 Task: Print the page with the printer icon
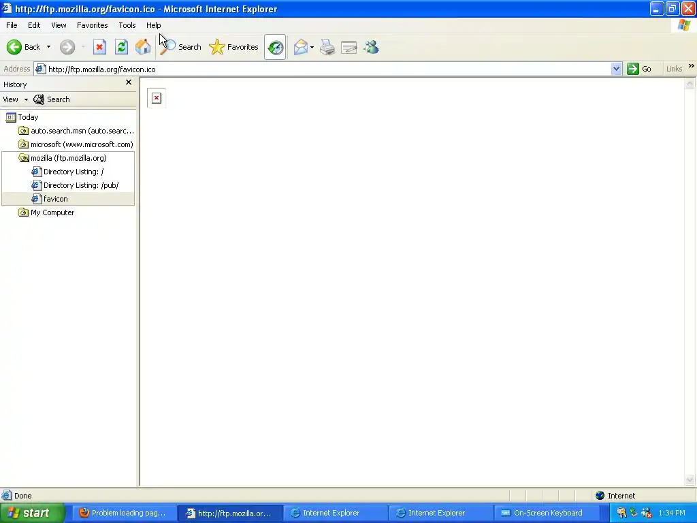[x=327, y=47]
